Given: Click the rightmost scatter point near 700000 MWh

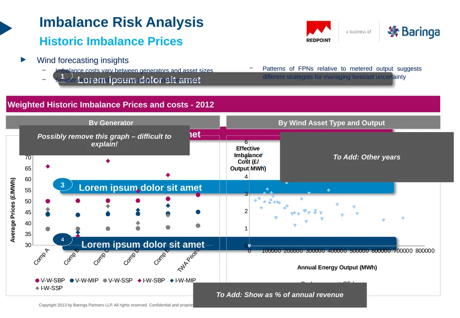Looking at the screenshot, I should 403,218.
